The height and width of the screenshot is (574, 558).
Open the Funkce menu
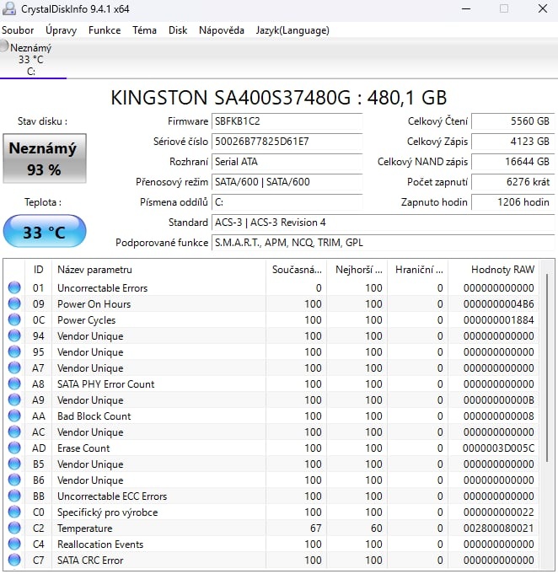pyautogui.click(x=105, y=30)
